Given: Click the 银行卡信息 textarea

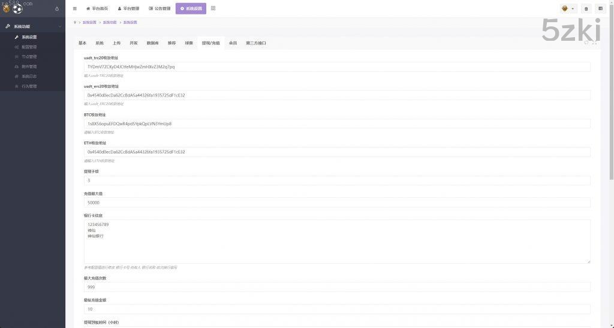Looking at the screenshot, I should [x=336, y=241].
